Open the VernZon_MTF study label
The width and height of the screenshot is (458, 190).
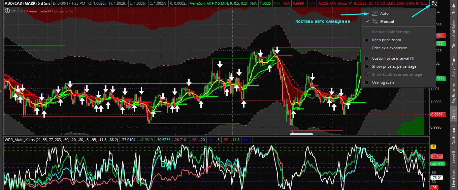(218, 3)
